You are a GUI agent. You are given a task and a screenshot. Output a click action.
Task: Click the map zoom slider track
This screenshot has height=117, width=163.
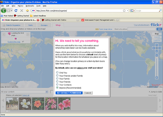click(x=157, y=67)
